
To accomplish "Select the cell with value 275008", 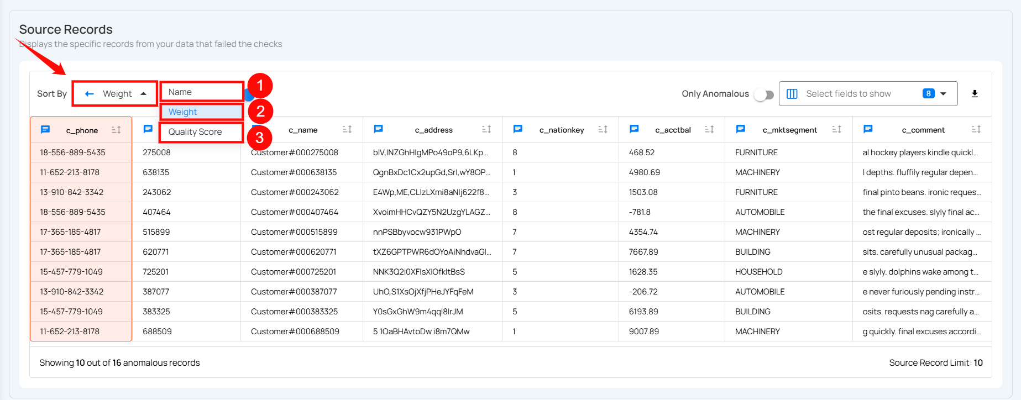I will tap(187, 152).
